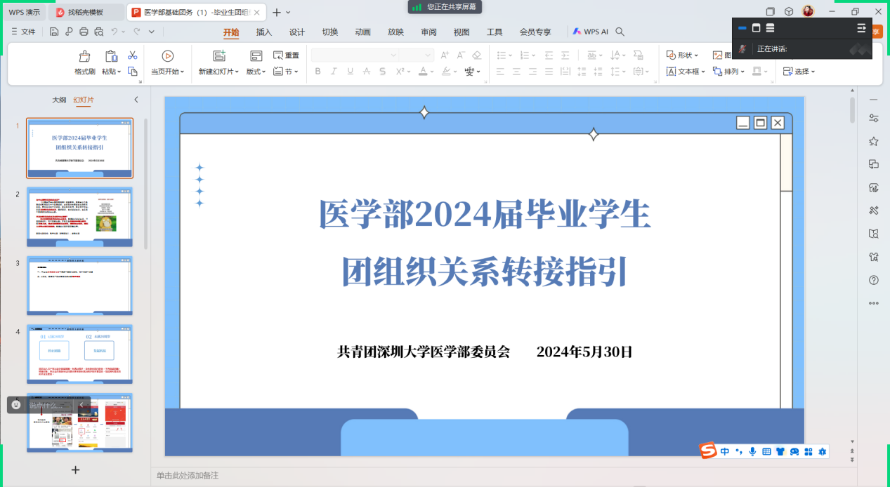
Task: Open the 形状 shapes dropdown
Action: (681, 55)
